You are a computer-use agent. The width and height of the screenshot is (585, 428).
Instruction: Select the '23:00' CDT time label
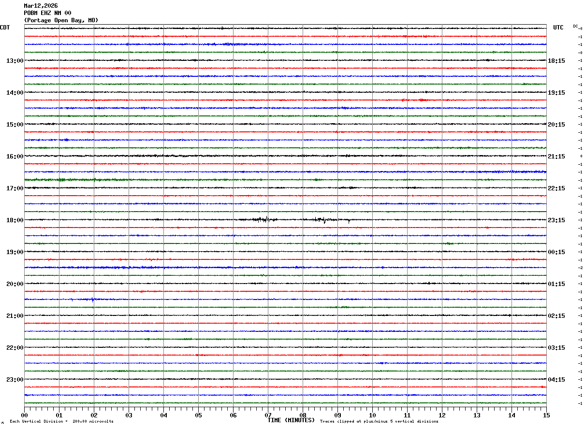(15, 379)
